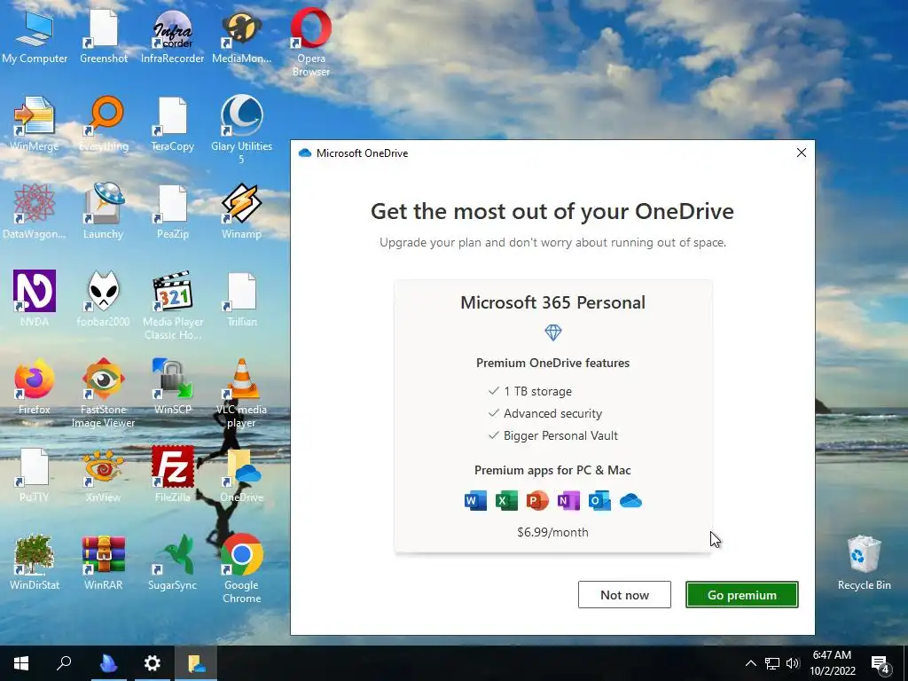The height and width of the screenshot is (681, 908).
Task: Open the Recycle Bin
Action: coord(864,563)
